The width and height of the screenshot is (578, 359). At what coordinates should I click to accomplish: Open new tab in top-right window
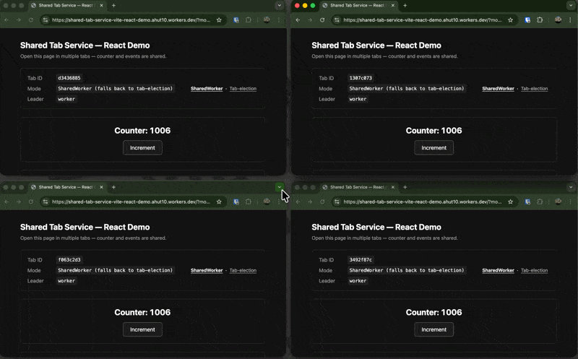click(405, 6)
